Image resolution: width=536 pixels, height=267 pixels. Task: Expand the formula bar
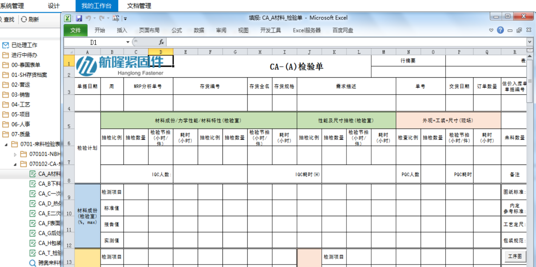click(530, 42)
